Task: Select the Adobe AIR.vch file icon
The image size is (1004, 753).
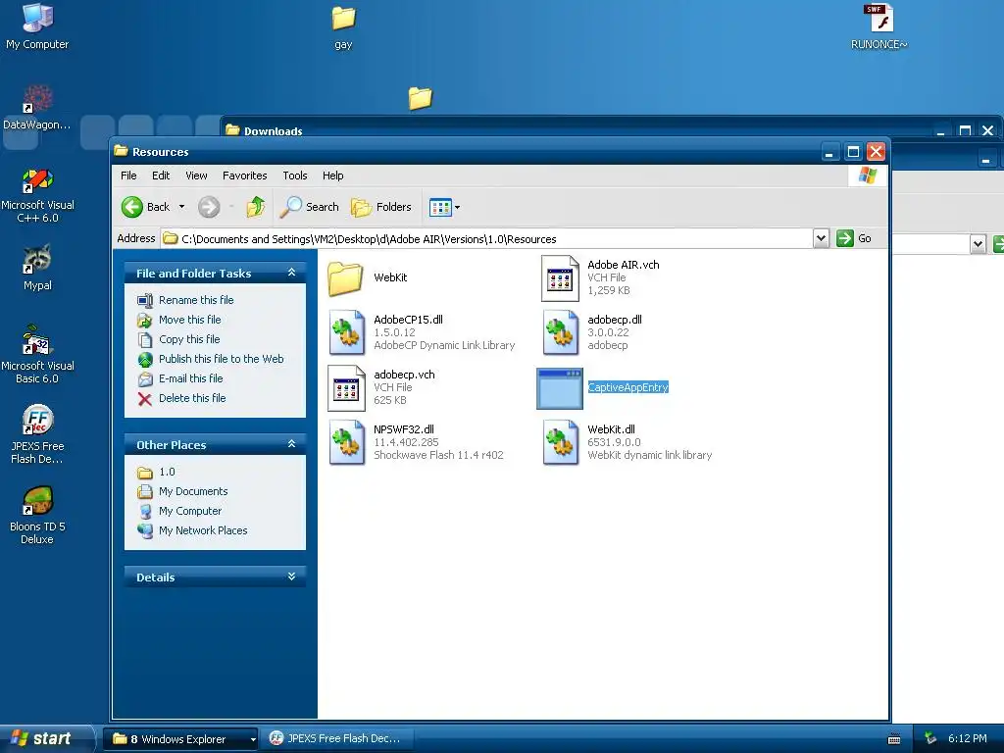Action: 560,277
